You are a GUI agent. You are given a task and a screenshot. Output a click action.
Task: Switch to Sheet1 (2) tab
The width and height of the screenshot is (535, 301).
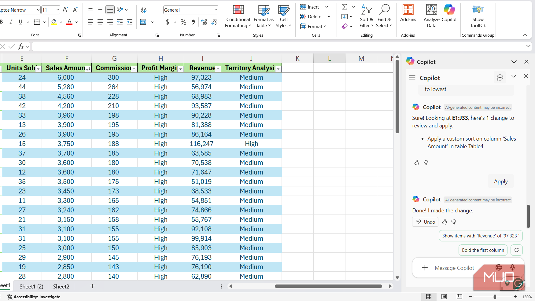pos(31,287)
